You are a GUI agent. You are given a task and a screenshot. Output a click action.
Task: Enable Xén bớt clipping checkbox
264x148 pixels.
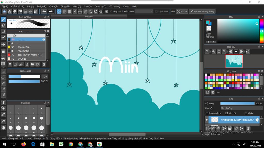(x=227, y=113)
